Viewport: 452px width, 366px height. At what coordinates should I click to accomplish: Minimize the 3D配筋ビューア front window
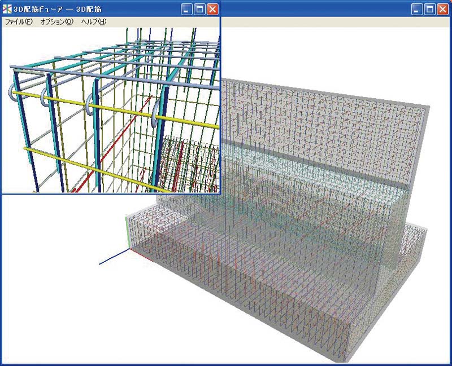(x=186, y=10)
